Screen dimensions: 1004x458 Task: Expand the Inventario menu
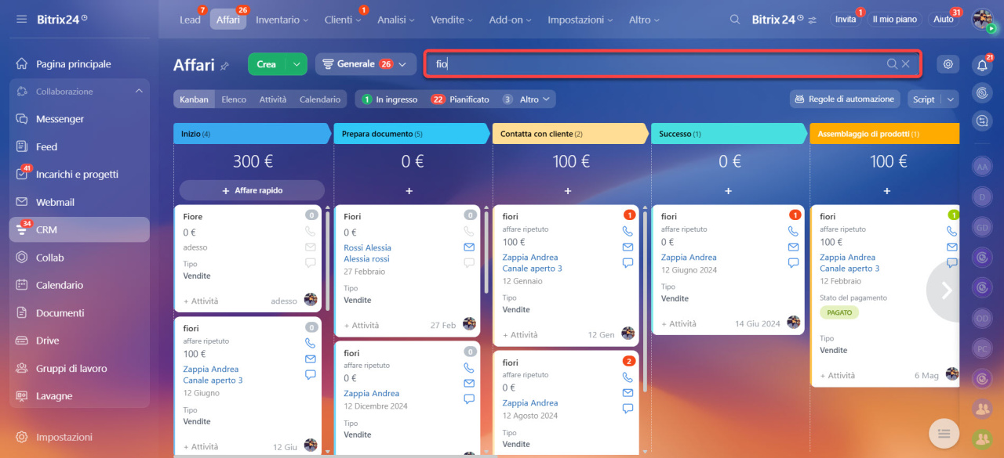coord(282,20)
